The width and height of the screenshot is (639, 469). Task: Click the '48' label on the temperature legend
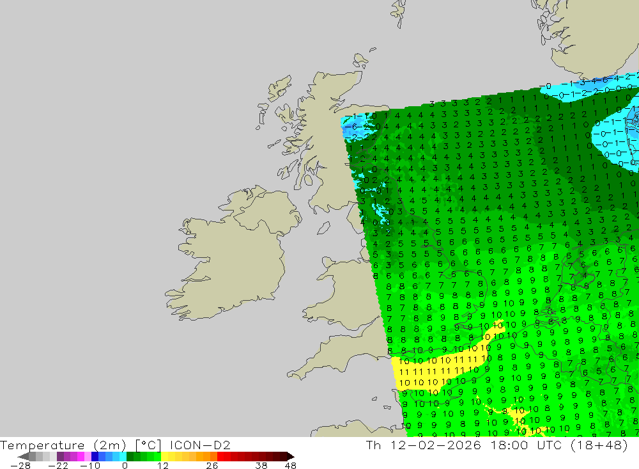(291, 465)
